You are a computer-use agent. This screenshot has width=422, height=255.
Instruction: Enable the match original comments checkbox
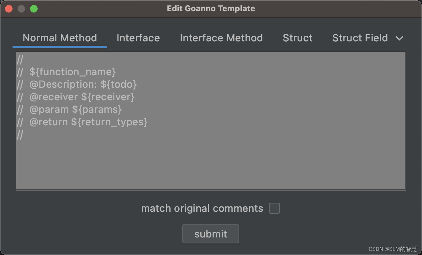click(x=274, y=208)
